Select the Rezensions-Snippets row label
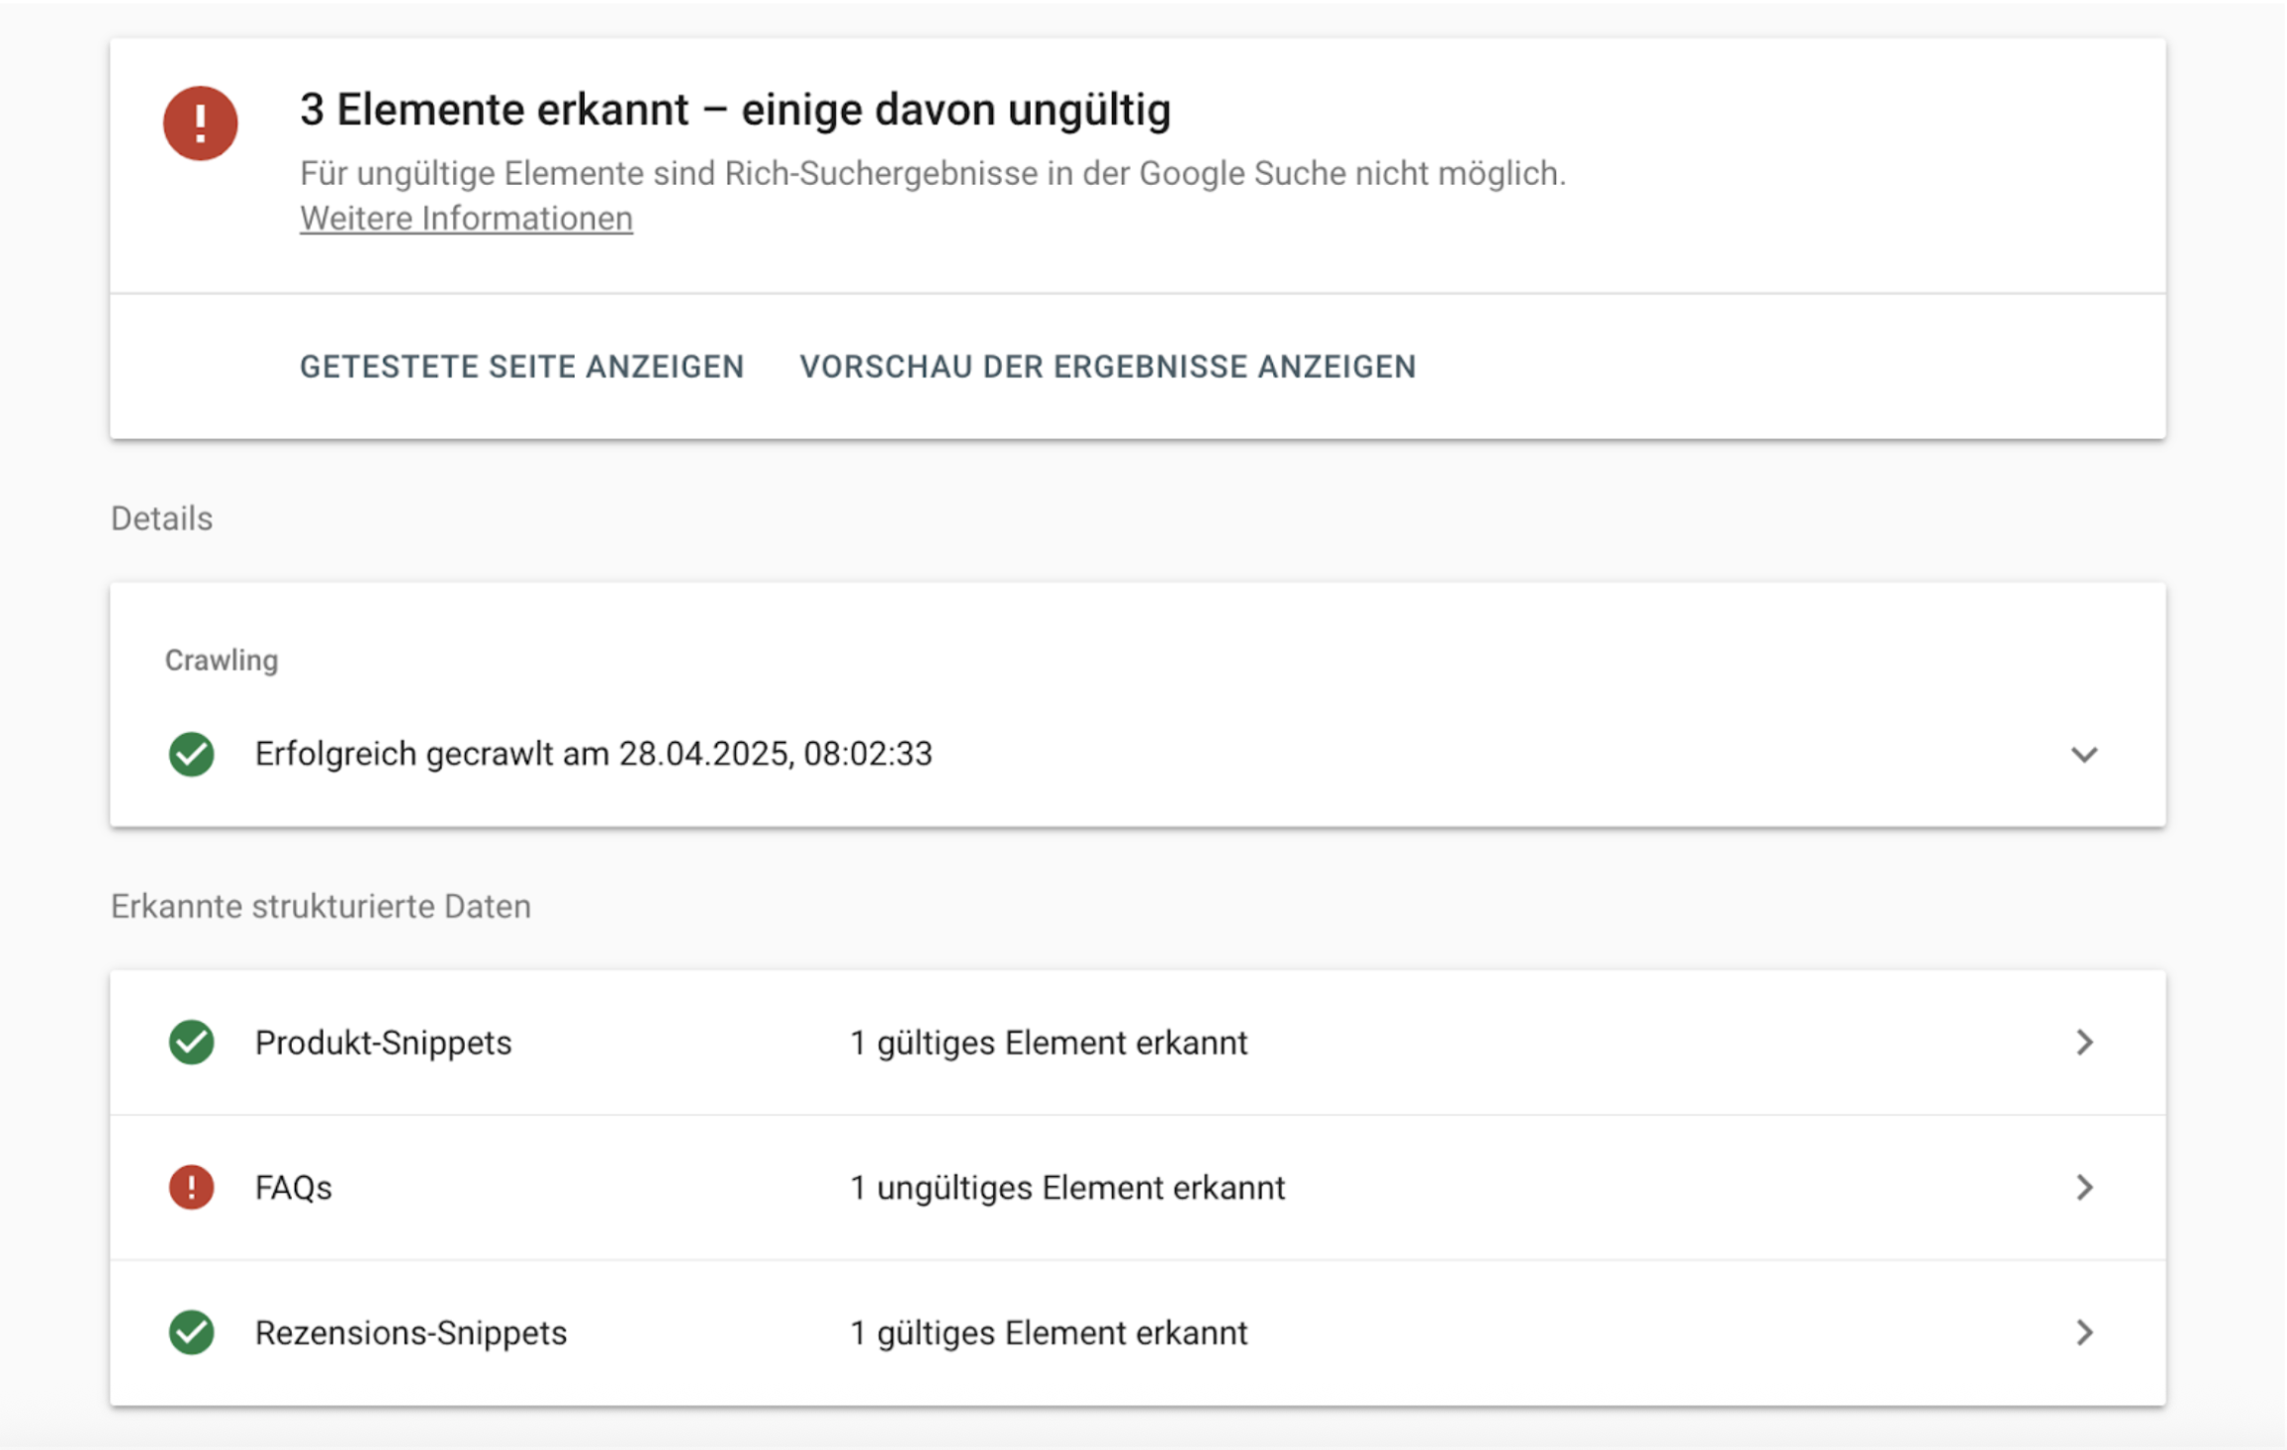The height and width of the screenshot is (1450, 2287). click(x=412, y=1332)
